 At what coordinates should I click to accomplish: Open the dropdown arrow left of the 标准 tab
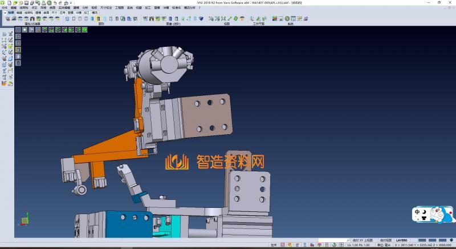pyautogui.click(x=4, y=11)
